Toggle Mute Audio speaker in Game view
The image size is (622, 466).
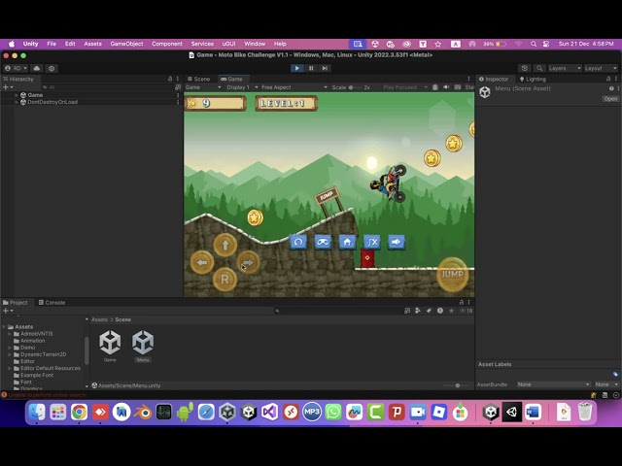tap(446, 87)
